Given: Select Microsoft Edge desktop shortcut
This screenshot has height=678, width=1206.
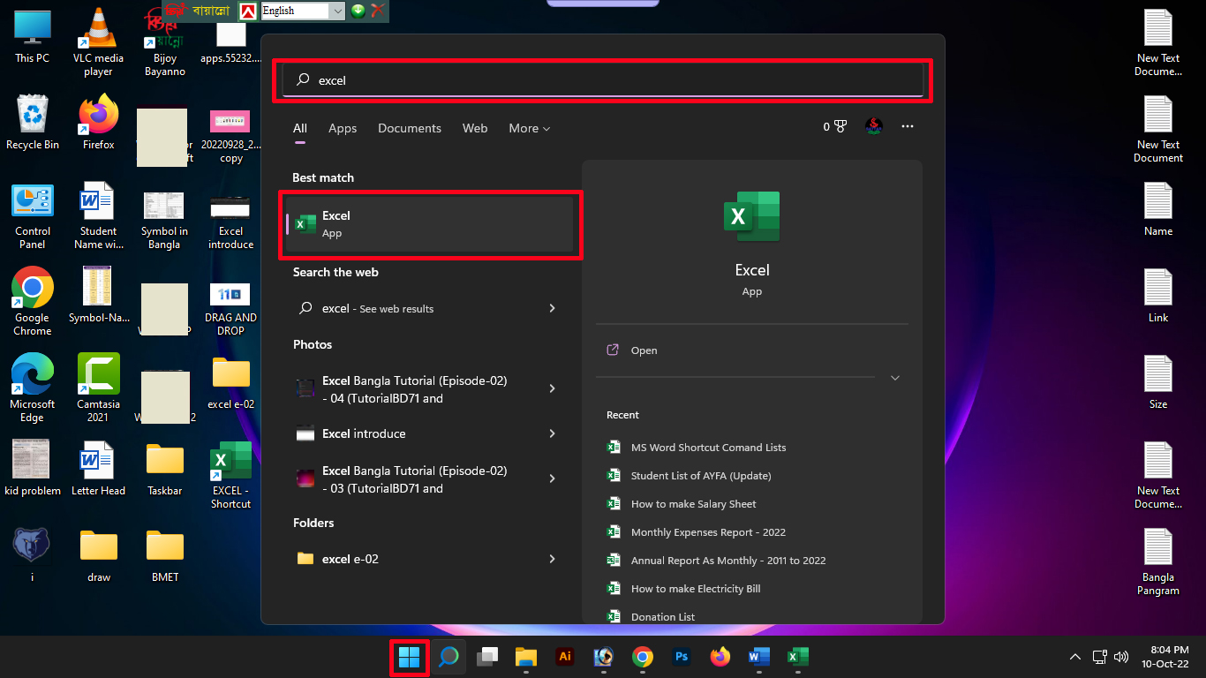Looking at the screenshot, I should tap(33, 388).
